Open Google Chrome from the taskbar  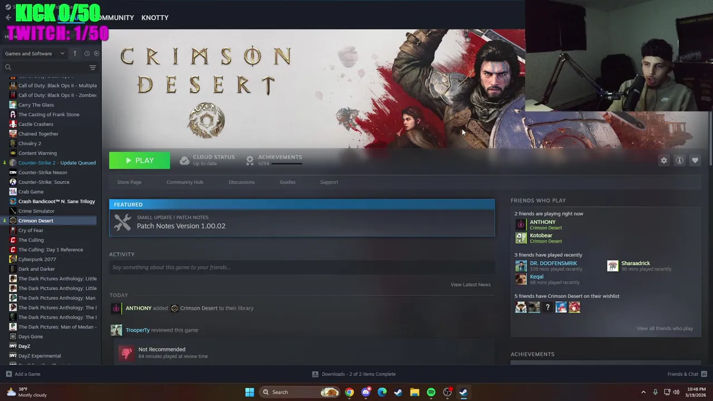(x=349, y=392)
